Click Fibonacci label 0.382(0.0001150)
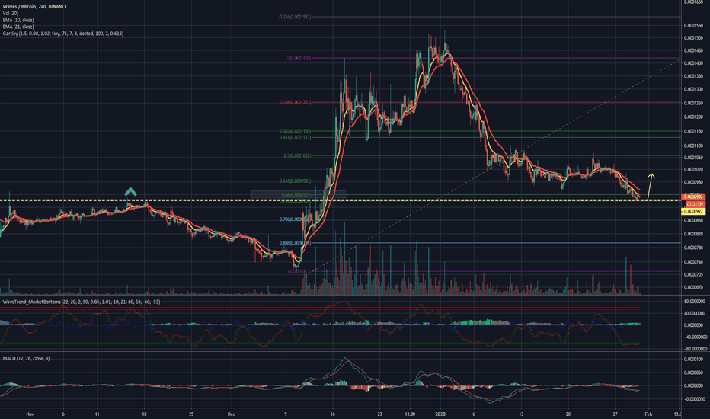The height and width of the screenshot is (419, 710). [x=296, y=131]
